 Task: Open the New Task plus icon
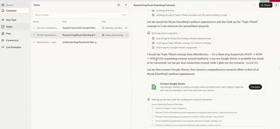pyautogui.click(x=3, y=20)
